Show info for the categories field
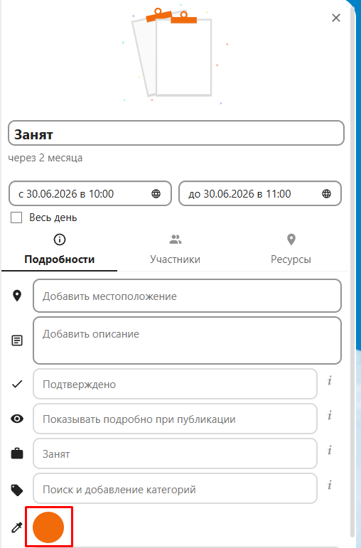The image size is (361, 548). 330,485
